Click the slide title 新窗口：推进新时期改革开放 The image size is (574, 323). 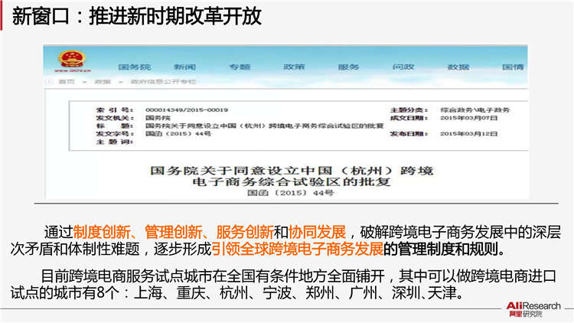pyautogui.click(x=138, y=18)
